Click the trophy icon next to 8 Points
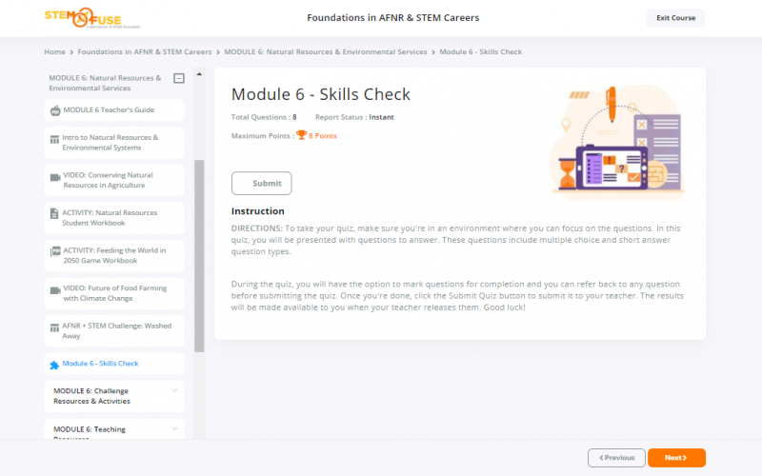 coord(301,135)
